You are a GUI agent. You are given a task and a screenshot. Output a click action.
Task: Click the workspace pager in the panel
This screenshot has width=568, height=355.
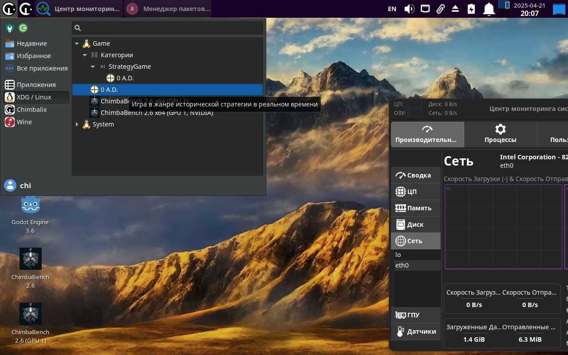coord(503,4)
